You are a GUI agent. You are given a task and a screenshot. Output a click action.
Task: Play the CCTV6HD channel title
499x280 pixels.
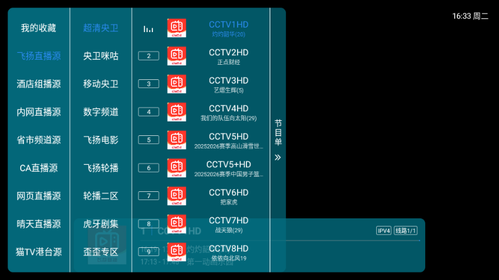pyautogui.click(x=229, y=193)
